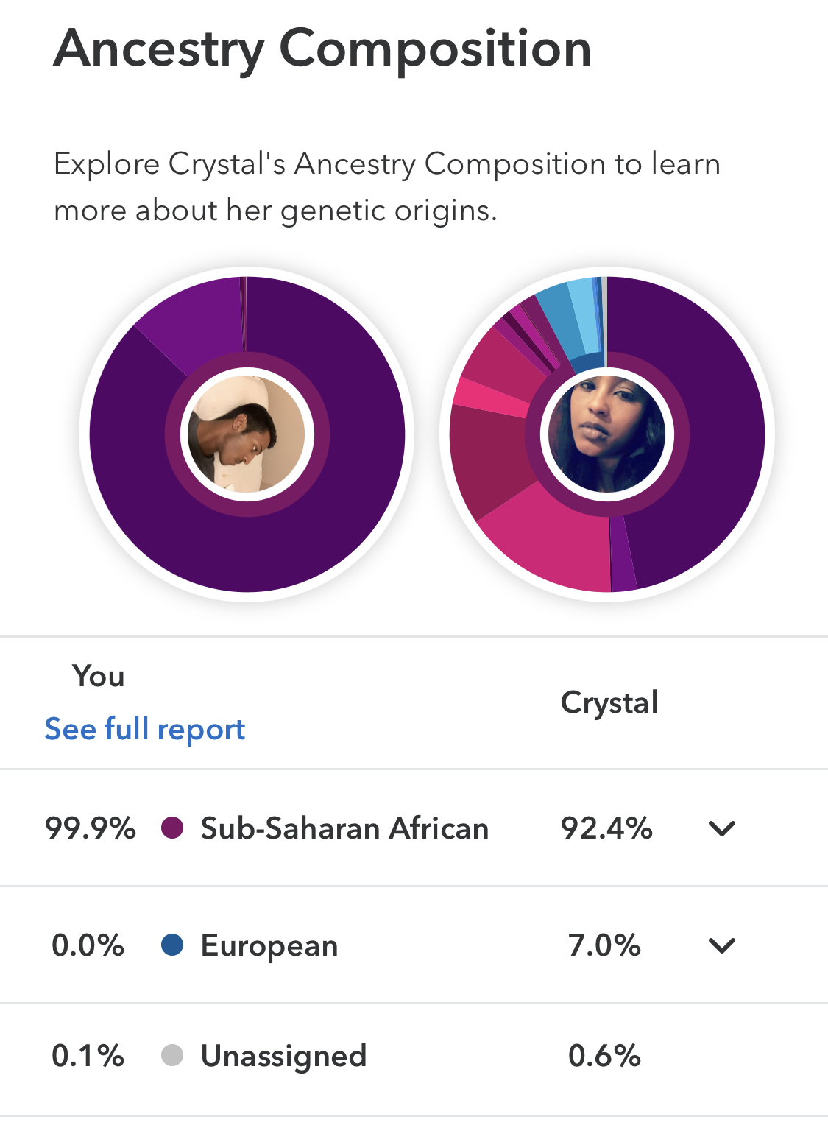This screenshot has height=1142, width=828.
Task: Open the See full report link
Action: (145, 729)
